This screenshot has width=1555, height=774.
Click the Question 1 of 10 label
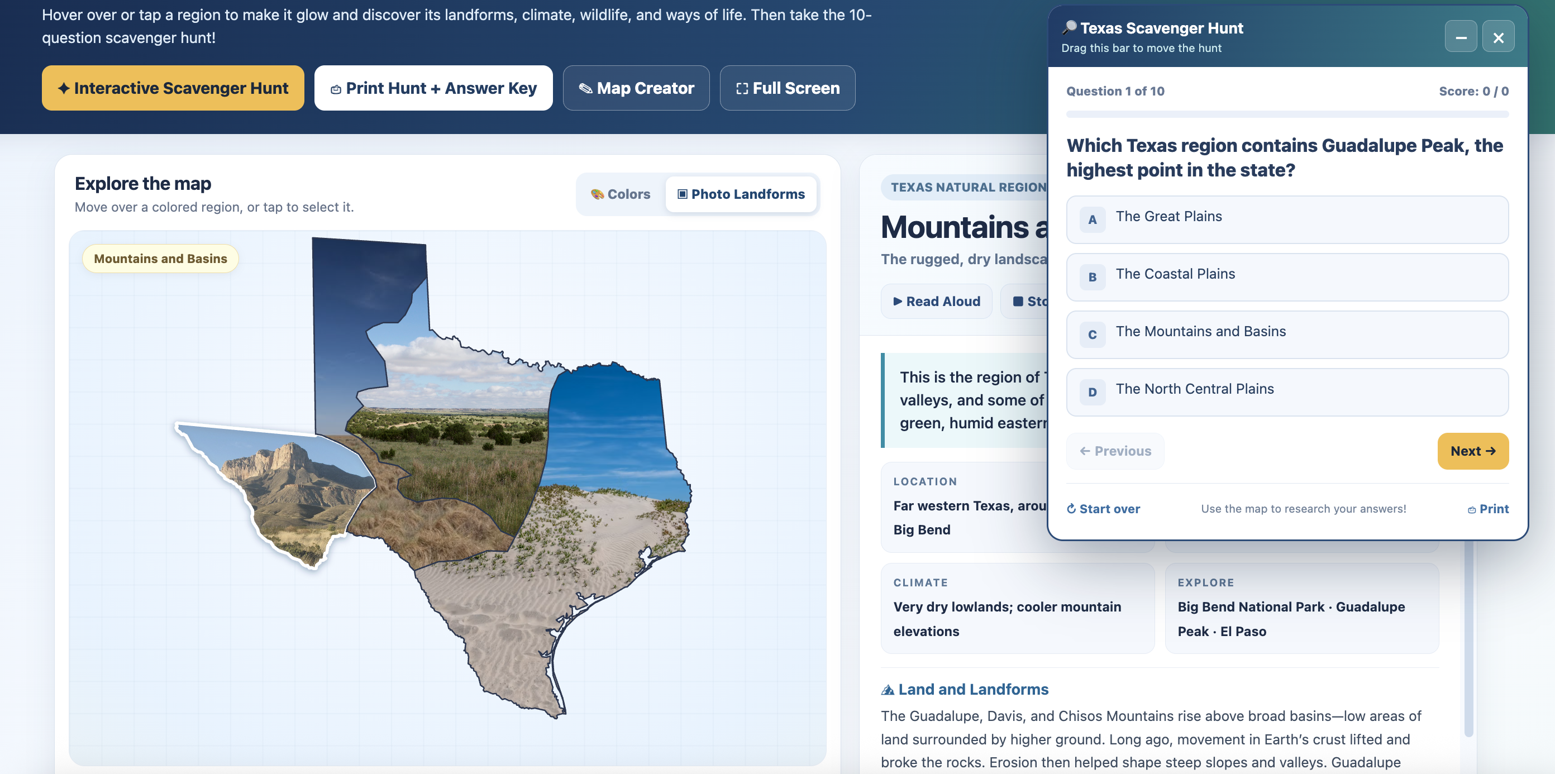(1115, 91)
